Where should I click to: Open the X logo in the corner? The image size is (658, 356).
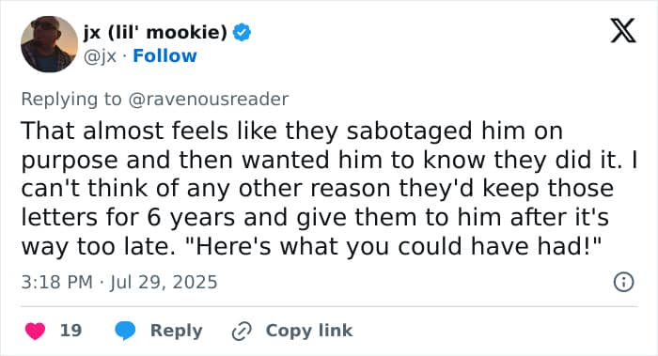coord(623,31)
